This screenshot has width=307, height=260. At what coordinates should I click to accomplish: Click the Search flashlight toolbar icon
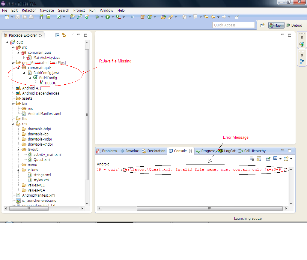(x=171, y=17)
